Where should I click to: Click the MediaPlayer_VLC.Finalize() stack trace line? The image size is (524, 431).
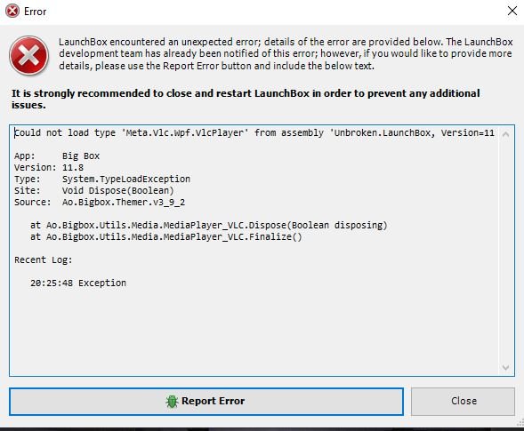pyautogui.click(x=165, y=236)
